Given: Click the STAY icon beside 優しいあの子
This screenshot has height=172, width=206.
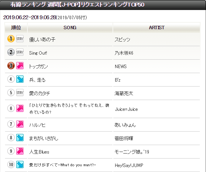Looking at the screenshot, I should point(20,39).
